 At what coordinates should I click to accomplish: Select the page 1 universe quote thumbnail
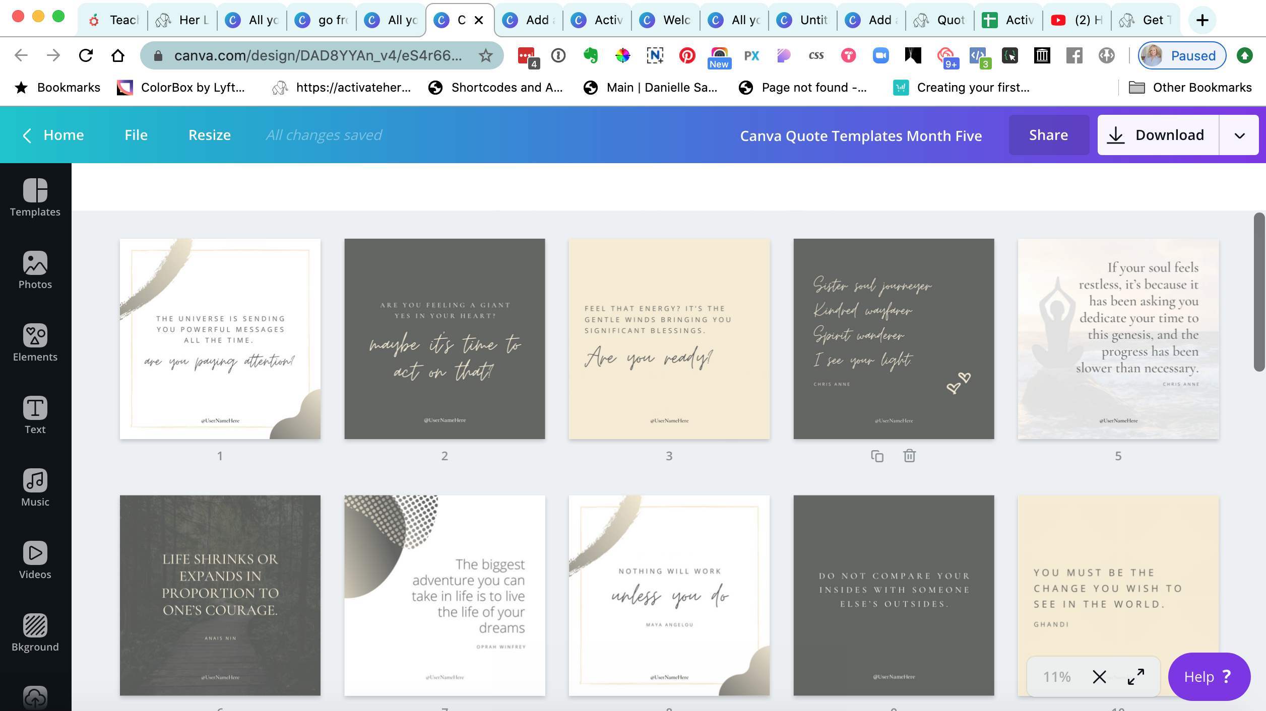[220, 339]
